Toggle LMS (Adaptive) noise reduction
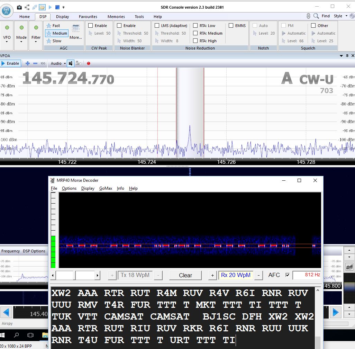This screenshot has width=355, height=349. (157, 26)
